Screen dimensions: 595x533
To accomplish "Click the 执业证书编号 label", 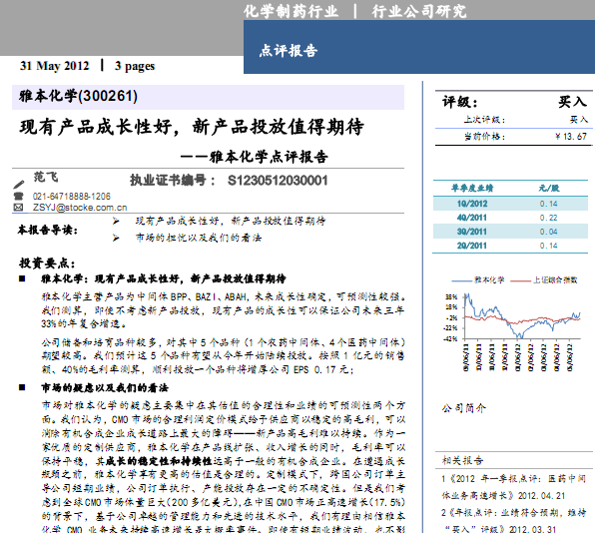I will click(x=173, y=181).
